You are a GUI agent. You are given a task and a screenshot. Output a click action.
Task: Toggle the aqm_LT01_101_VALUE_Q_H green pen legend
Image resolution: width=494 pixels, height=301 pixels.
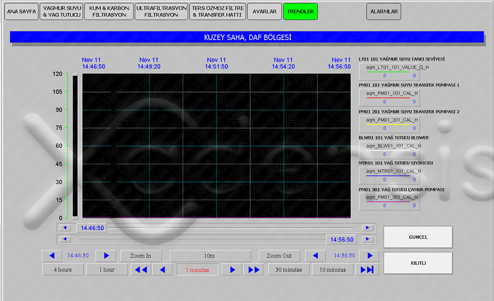click(x=389, y=71)
